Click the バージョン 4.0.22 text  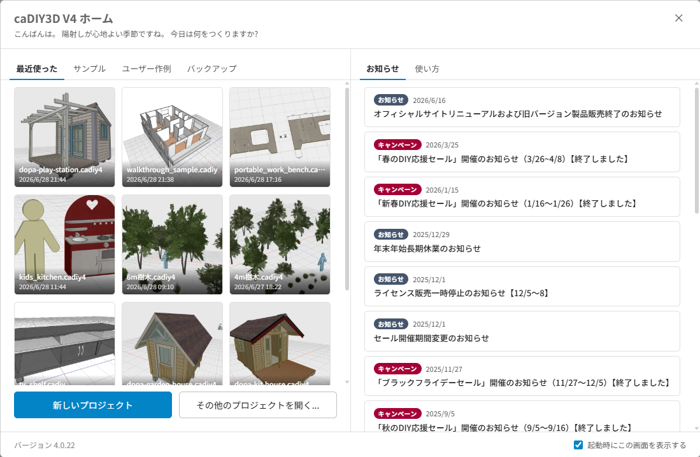click(x=45, y=445)
